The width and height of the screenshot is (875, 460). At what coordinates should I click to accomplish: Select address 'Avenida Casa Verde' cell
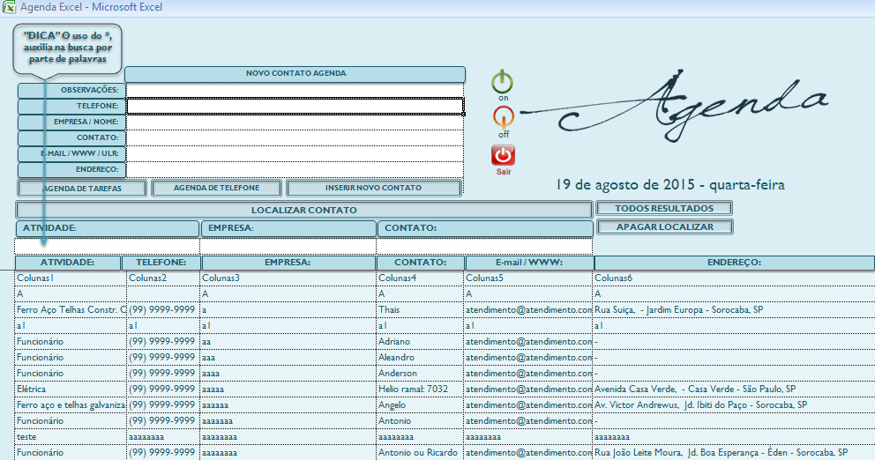(x=733, y=390)
